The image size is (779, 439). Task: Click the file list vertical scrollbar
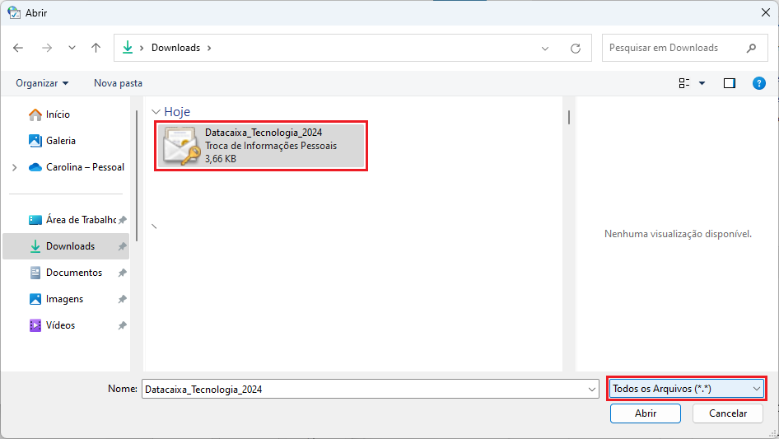coord(568,118)
